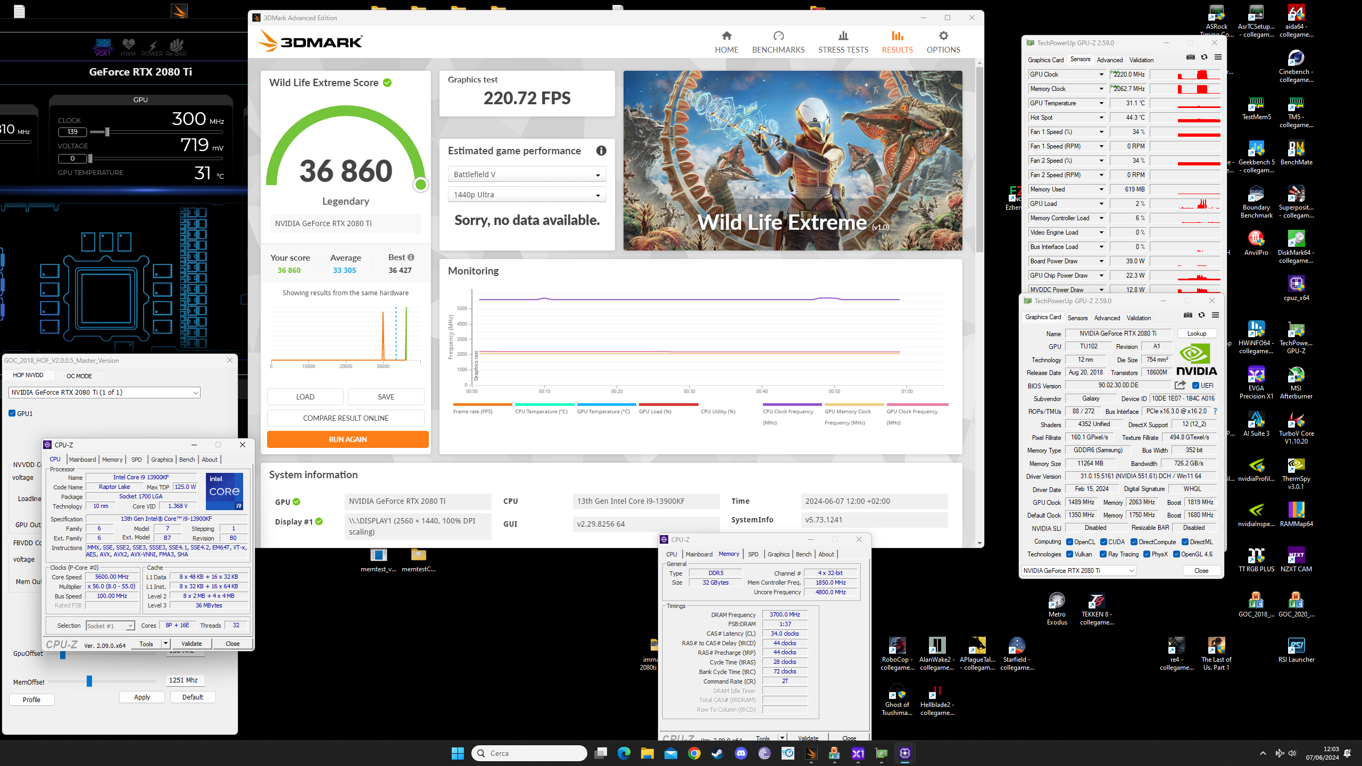Open Cinebench desktop shortcut
This screenshot has height=766, width=1362.
pyautogui.click(x=1296, y=66)
